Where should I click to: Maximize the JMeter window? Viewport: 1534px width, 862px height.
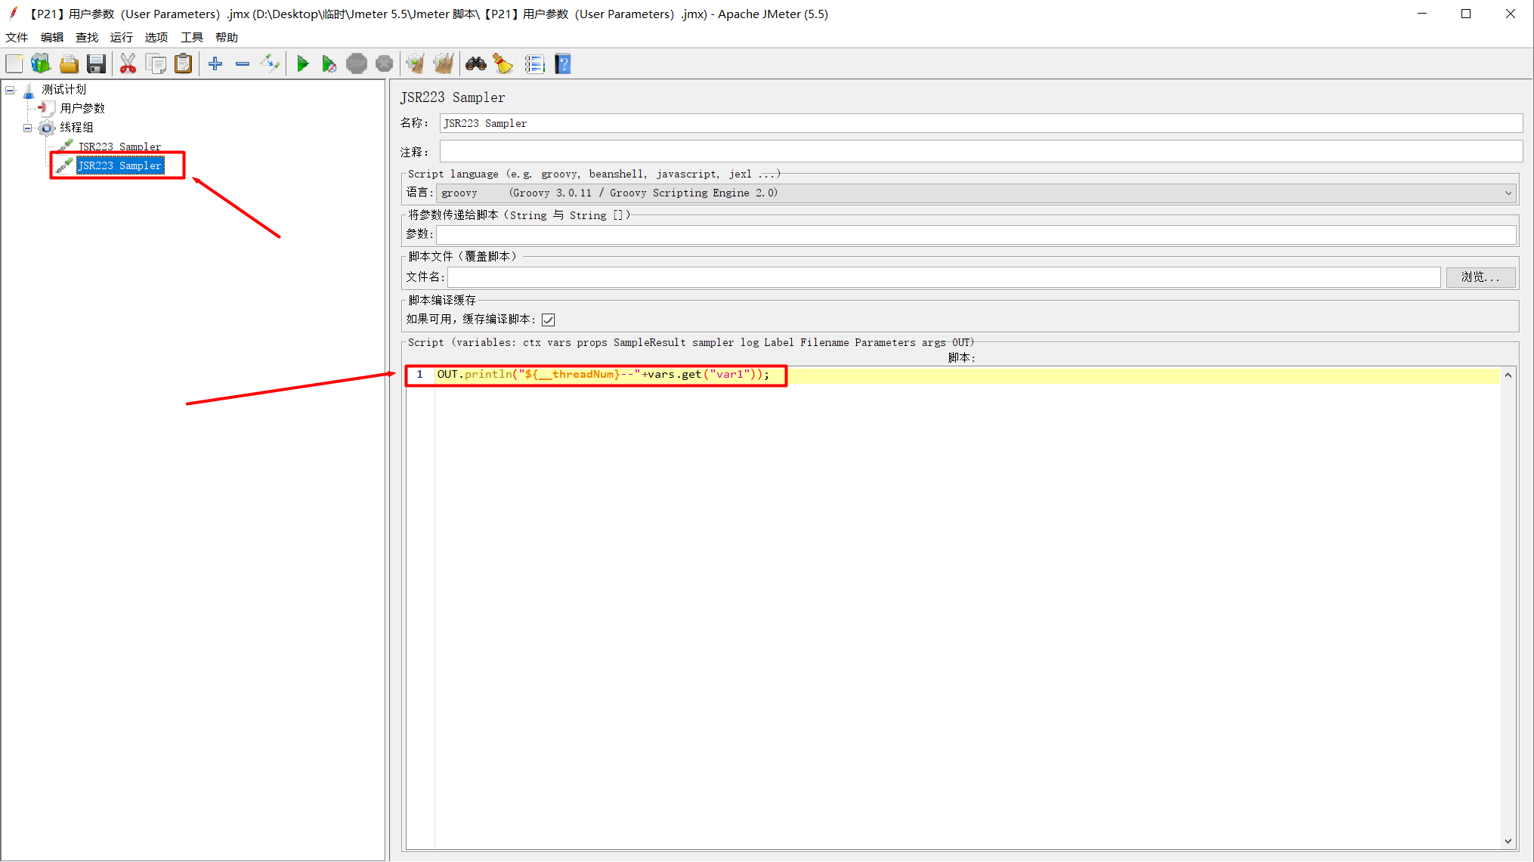[x=1466, y=14]
